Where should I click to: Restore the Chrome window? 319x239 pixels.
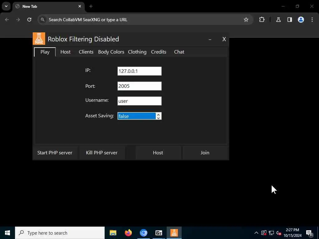point(298,6)
